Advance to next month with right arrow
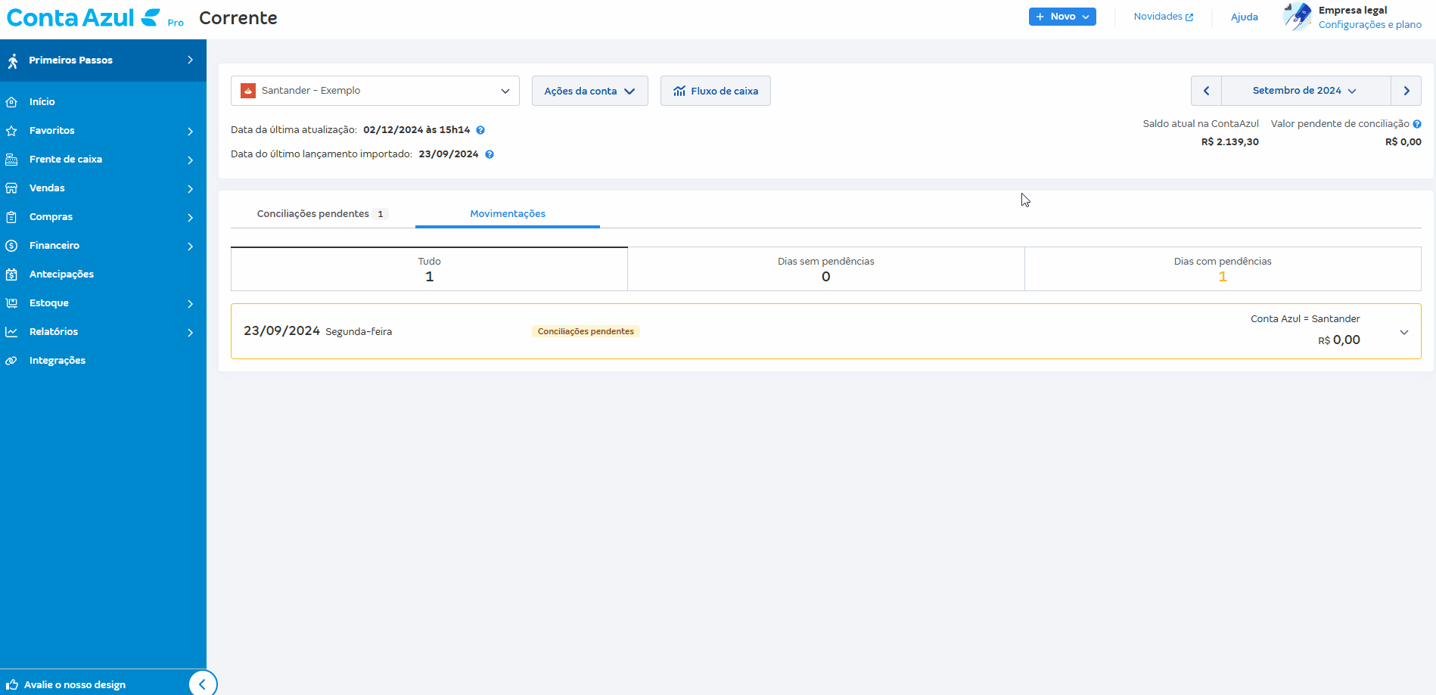 pyautogui.click(x=1406, y=91)
